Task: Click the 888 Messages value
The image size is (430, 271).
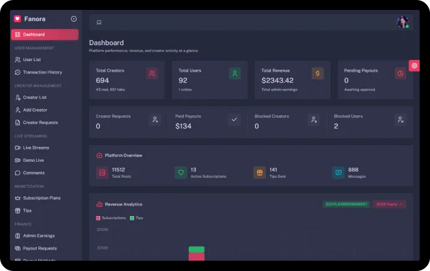Action: 353,170
